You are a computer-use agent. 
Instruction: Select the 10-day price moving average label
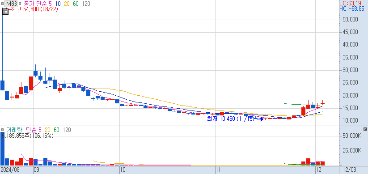tap(58, 4)
